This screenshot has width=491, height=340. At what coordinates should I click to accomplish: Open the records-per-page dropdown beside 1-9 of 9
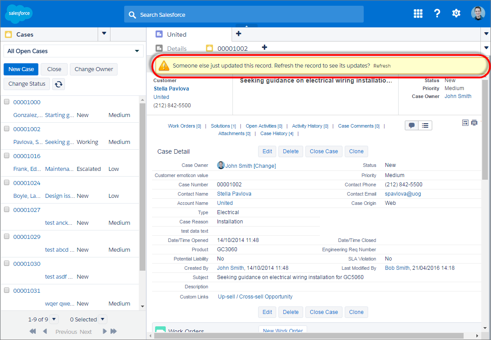coord(54,319)
